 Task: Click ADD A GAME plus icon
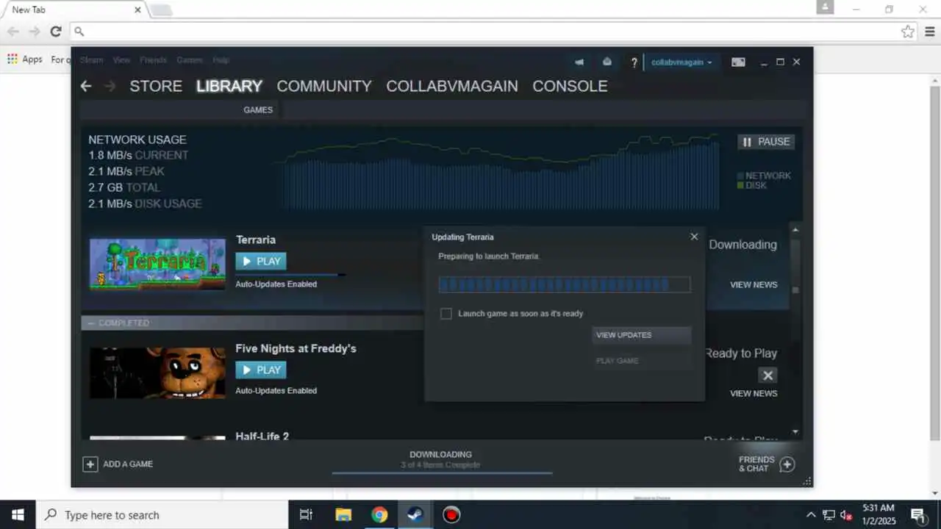point(90,464)
